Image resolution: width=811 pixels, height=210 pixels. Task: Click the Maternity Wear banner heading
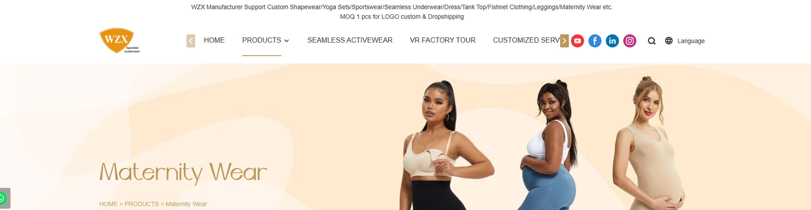click(183, 172)
